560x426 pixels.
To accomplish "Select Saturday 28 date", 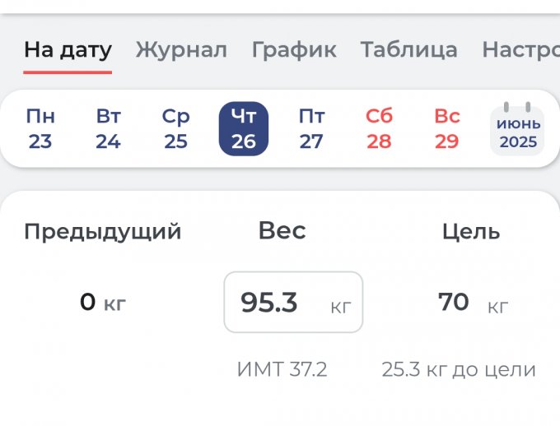I will tap(379, 129).
